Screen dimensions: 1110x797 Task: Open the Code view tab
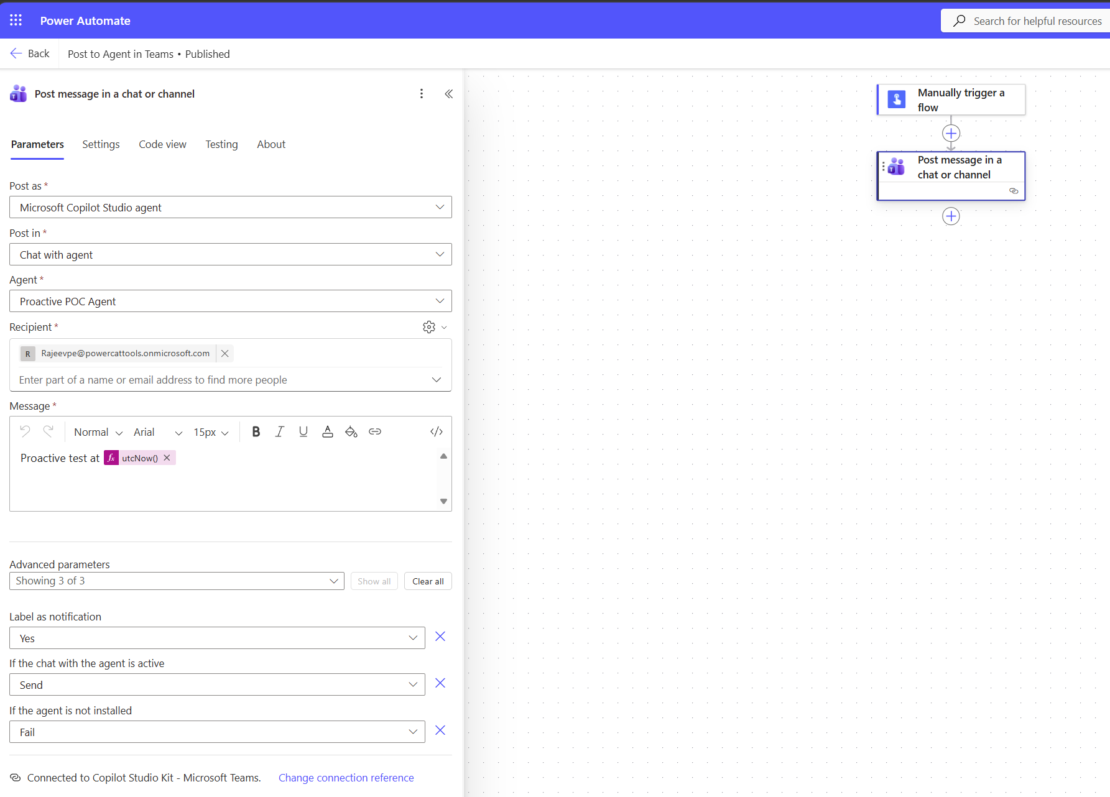(x=162, y=144)
